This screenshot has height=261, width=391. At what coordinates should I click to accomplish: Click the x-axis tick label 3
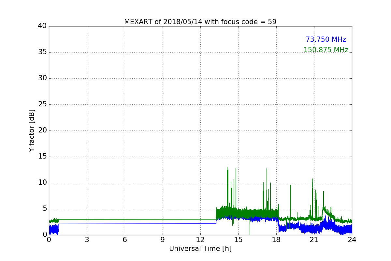pos(87,240)
